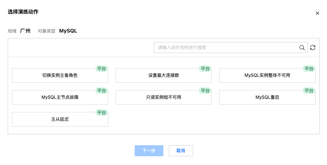Select the MySQL实例整体不可用 action
The height and width of the screenshot is (165, 327).
pos(267,75)
